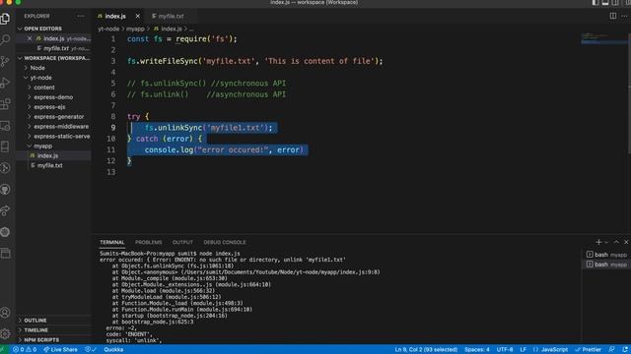Toggle the primary sidebar layout icon
This screenshot has height=354, width=631.
coord(596,2)
